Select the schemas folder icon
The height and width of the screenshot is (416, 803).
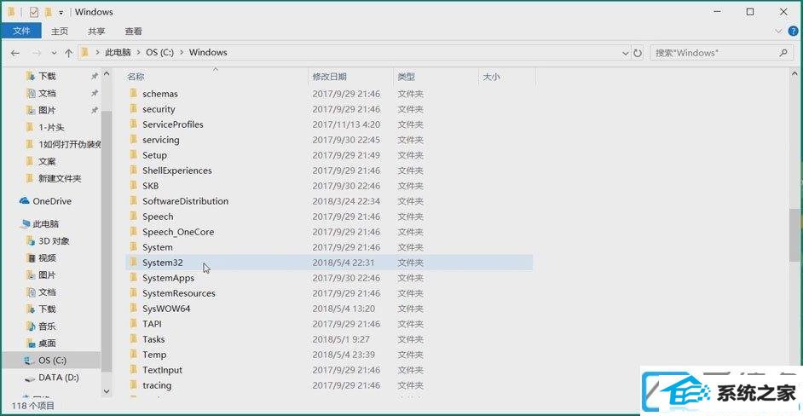coord(133,93)
